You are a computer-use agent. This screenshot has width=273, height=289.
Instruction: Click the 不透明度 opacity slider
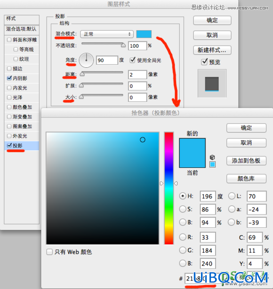pos(104,45)
